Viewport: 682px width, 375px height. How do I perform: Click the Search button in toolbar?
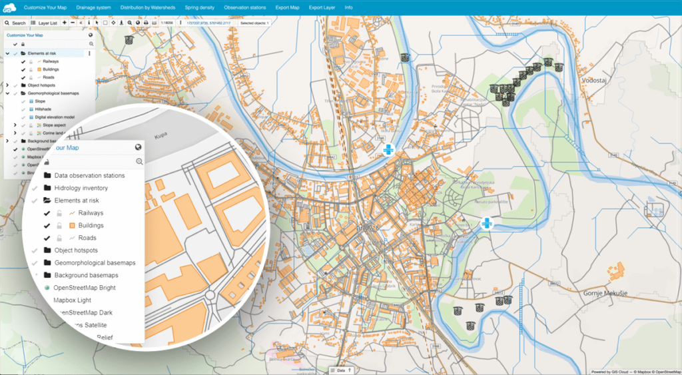pos(15,23)
